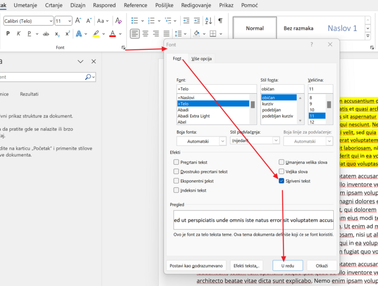378x286 pixels.
Task: Apply Naslov 1 style
Action: [342, 28]
